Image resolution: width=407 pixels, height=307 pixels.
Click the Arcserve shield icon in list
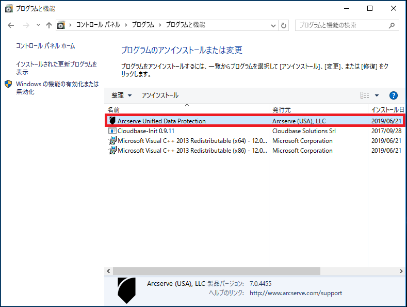click(x=112, y=121)
